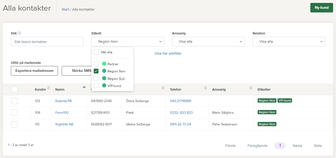Click the Region Norr tag on Form100 row
The height and width of the screenshot is (158, 336).
(267, 112)
